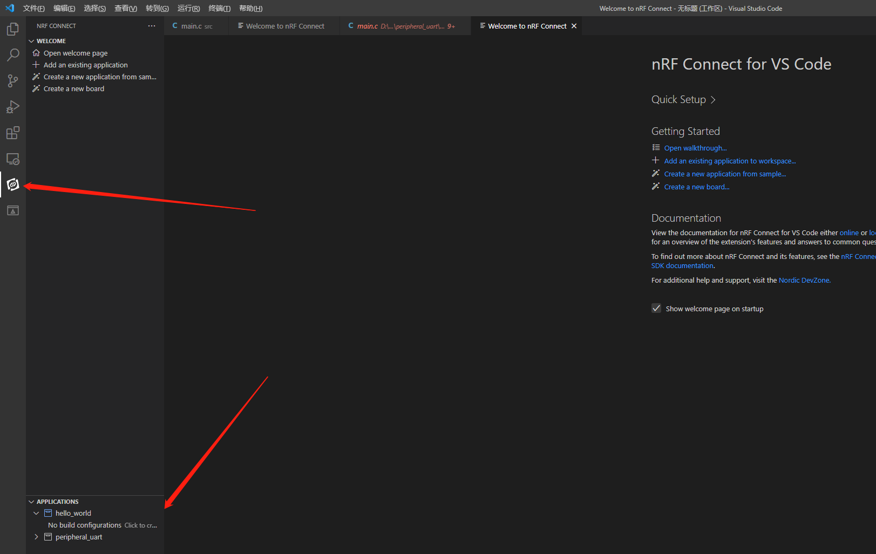This screenshot has width=876, height=554.
Task: Toggle Show welcome page on startup checkbox
Action: click(x=656, y=309)
